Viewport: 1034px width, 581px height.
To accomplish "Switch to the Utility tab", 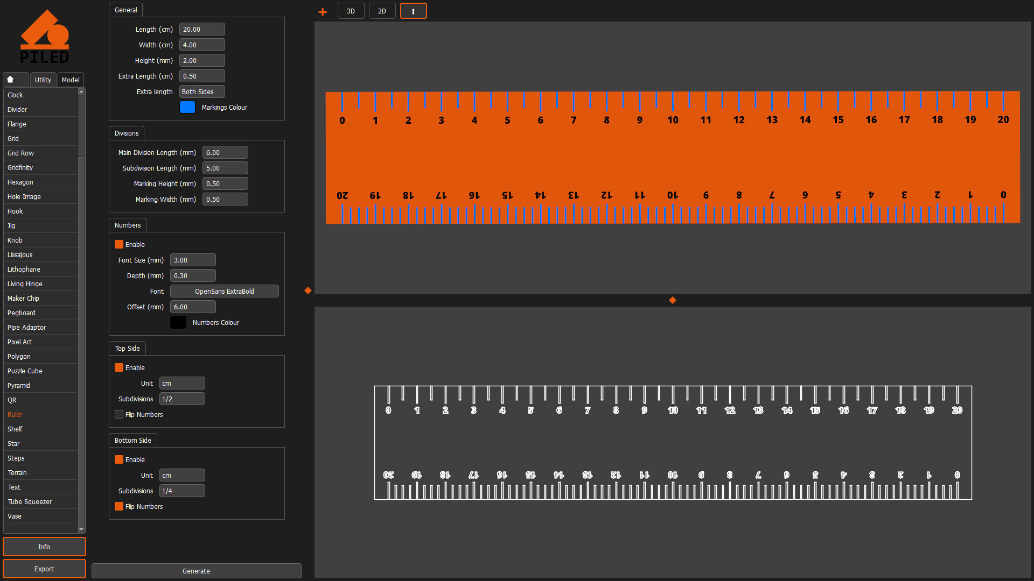I will coord(43,80).
